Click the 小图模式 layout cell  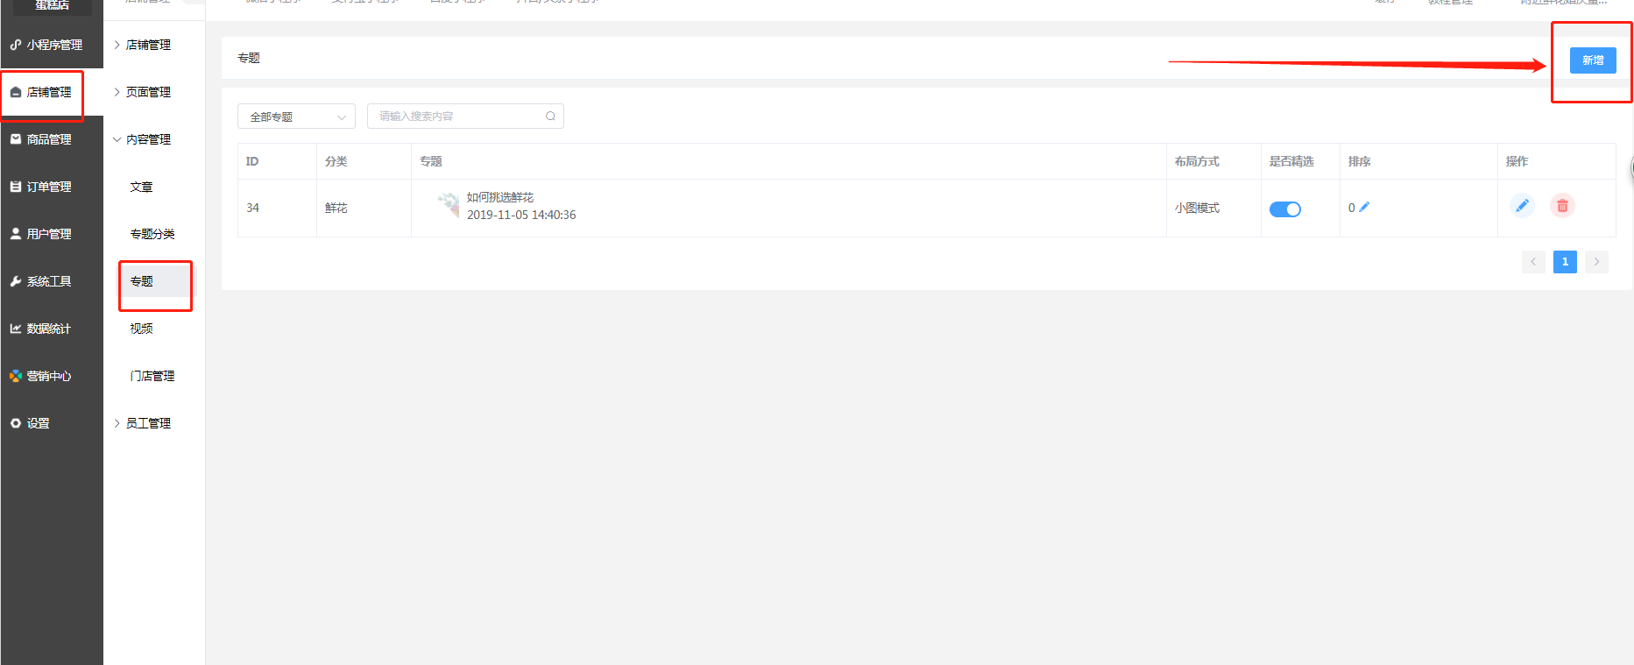click(x=1197, y=208)
